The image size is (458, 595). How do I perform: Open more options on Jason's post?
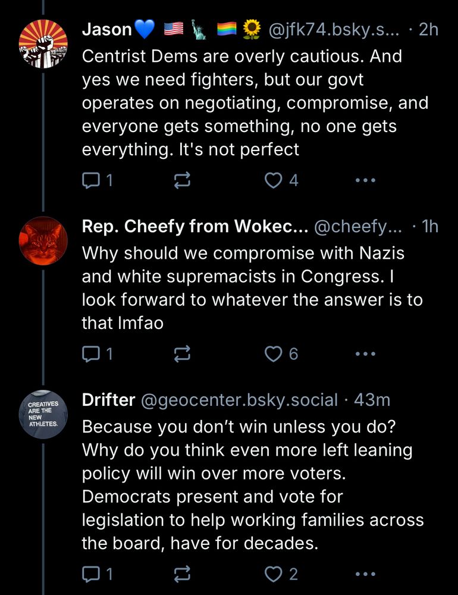click(365, 180)
